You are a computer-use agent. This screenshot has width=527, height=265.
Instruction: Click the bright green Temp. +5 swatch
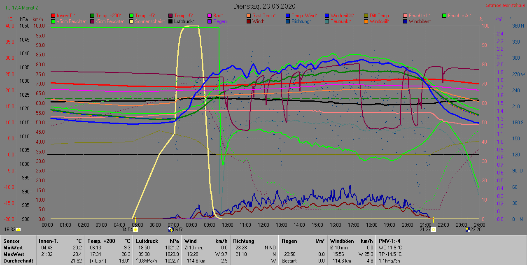pos(131,16)
